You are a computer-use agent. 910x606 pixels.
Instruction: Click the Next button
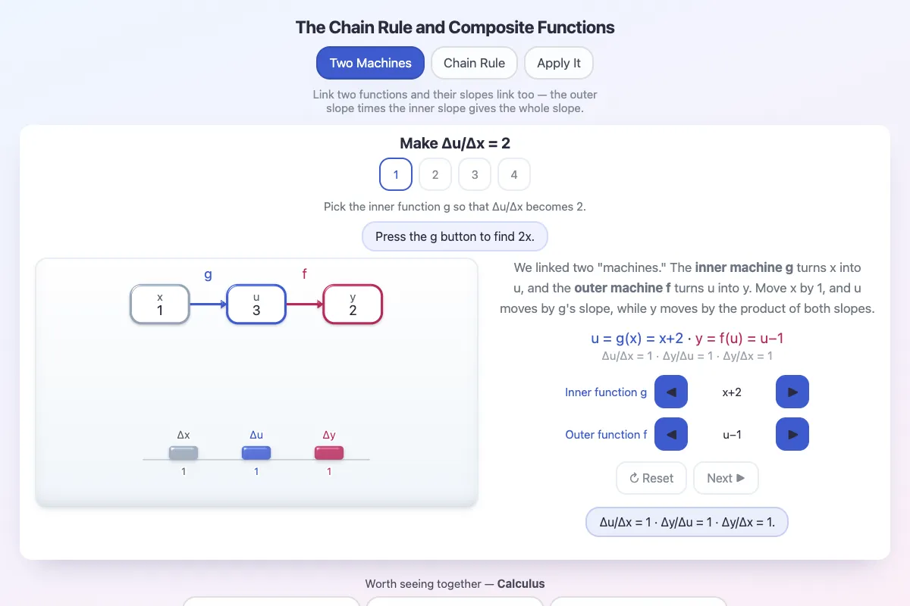point(726,478)
